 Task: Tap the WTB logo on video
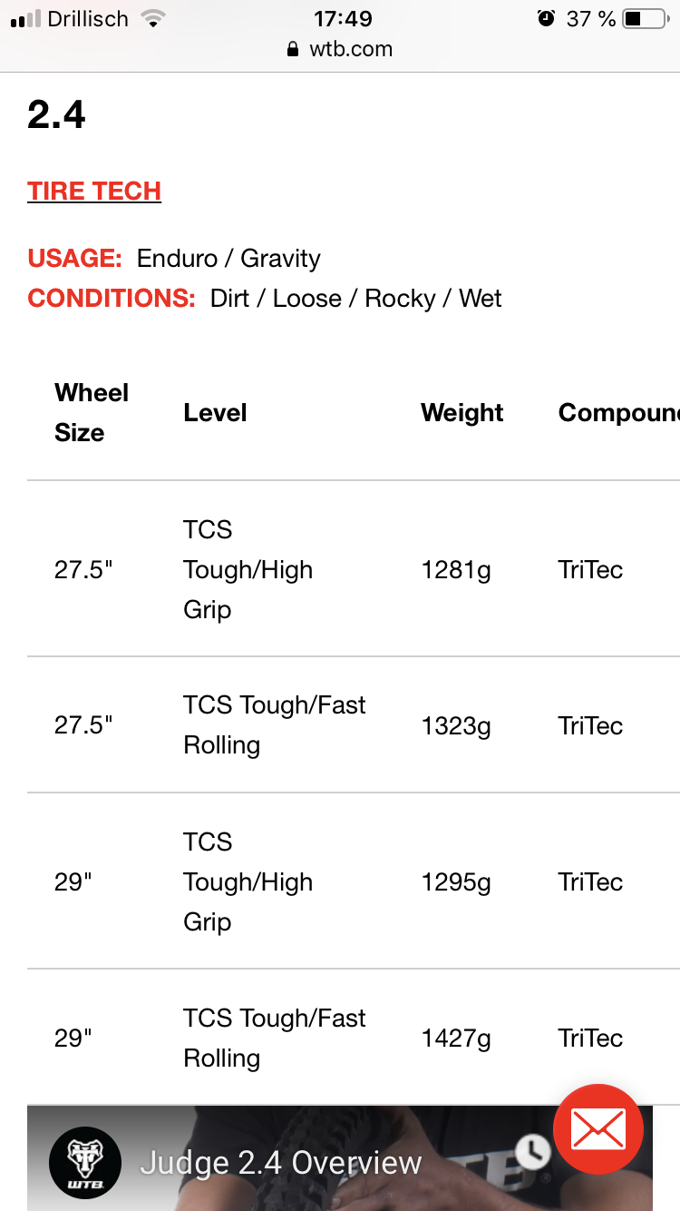(x=84, y=1163)
